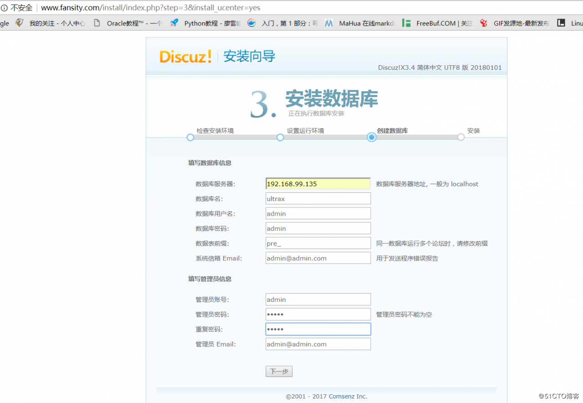Focus the 数据库服务器 address field
The width and height of the screenshot is (583, 403).
[318, 184]
